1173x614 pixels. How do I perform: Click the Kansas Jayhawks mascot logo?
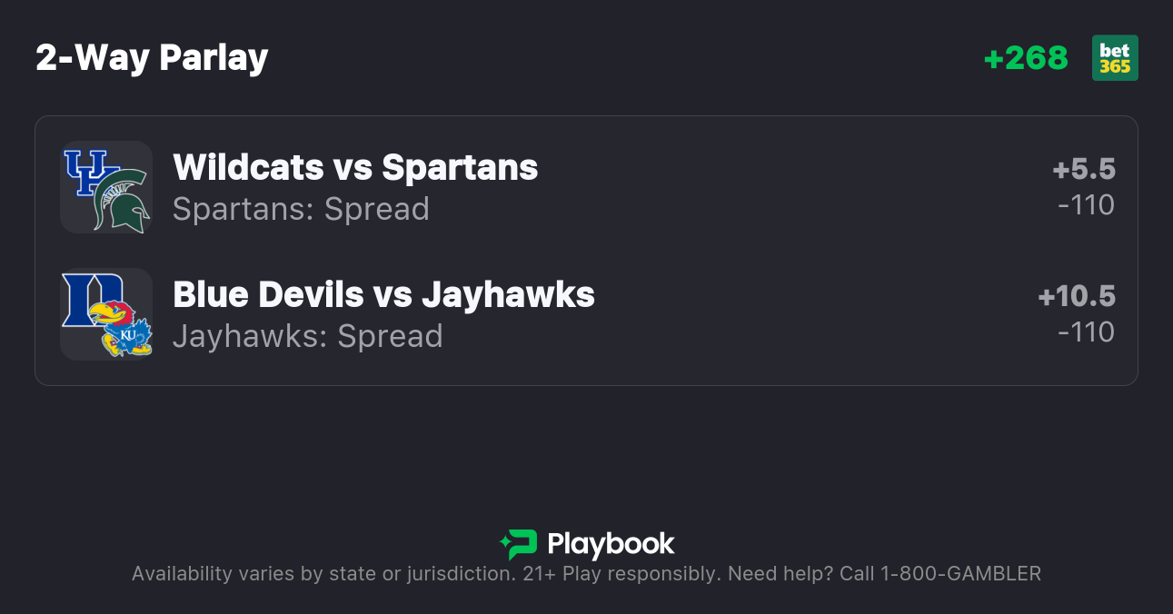pyautogui.click(x=125, y=329)
